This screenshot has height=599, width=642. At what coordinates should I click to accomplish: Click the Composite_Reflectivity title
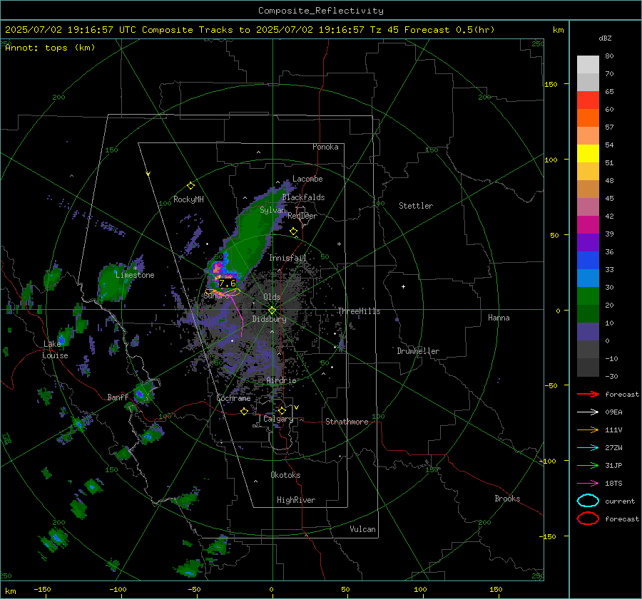[x=321, y=11]
